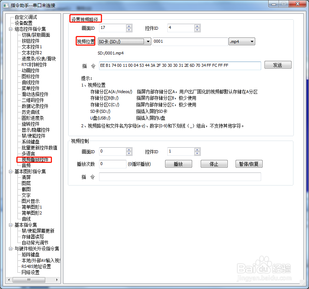Select 数据记录控件 tree item
The image size is (309, 289).
pyautogui.click(x=35, y=106)
